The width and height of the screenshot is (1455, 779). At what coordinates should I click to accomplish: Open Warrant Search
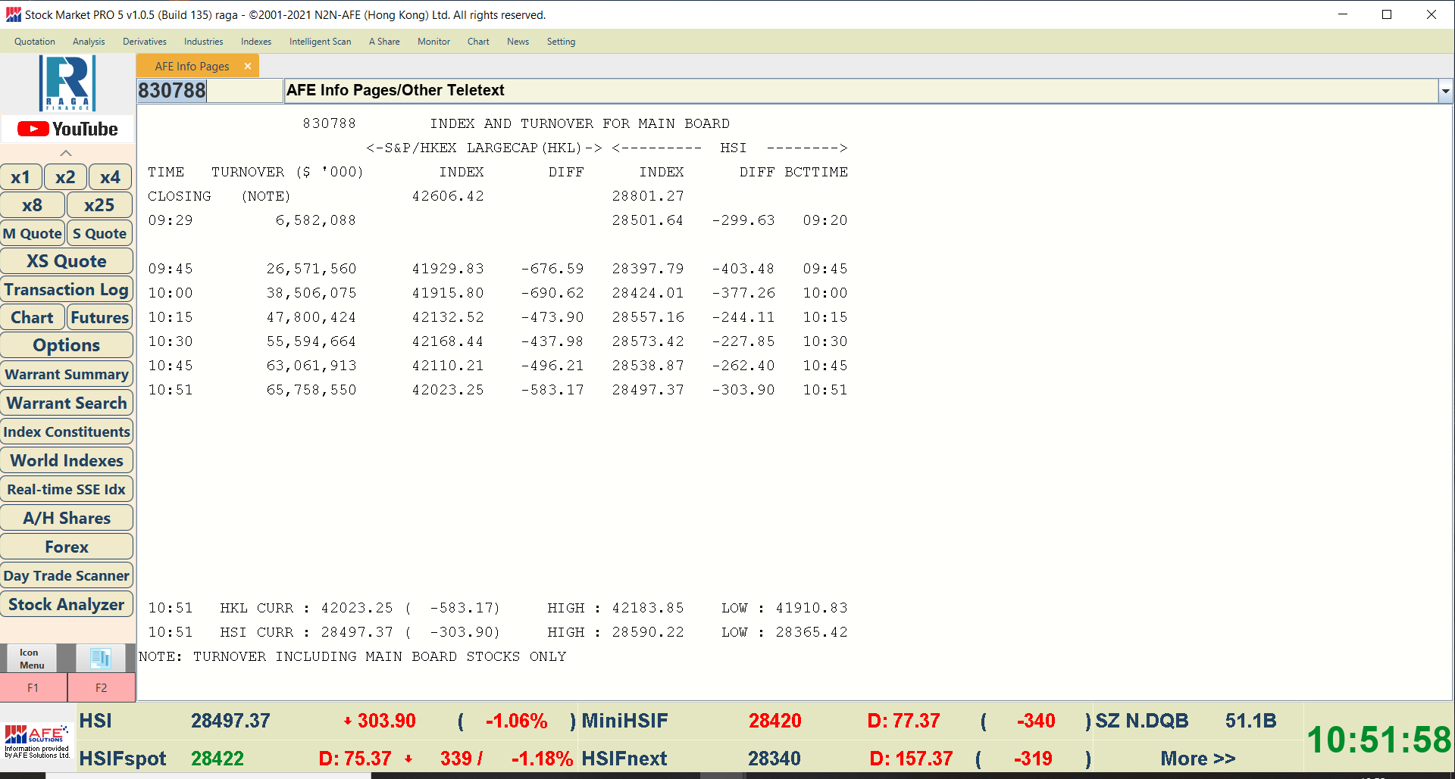(67, 403)
